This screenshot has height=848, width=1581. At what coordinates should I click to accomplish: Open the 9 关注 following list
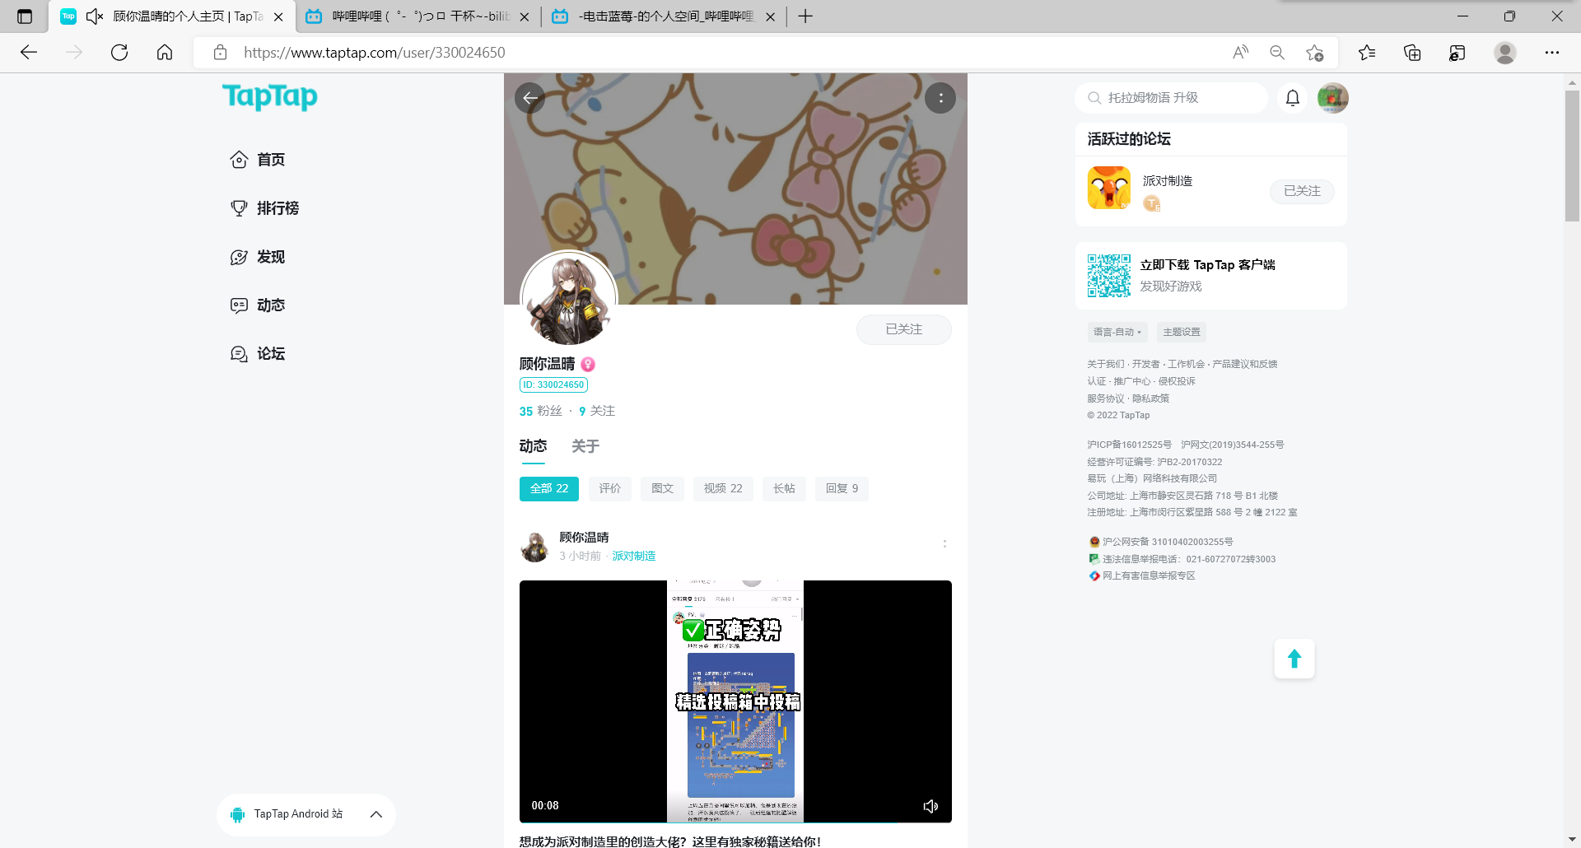click(597, 411)
